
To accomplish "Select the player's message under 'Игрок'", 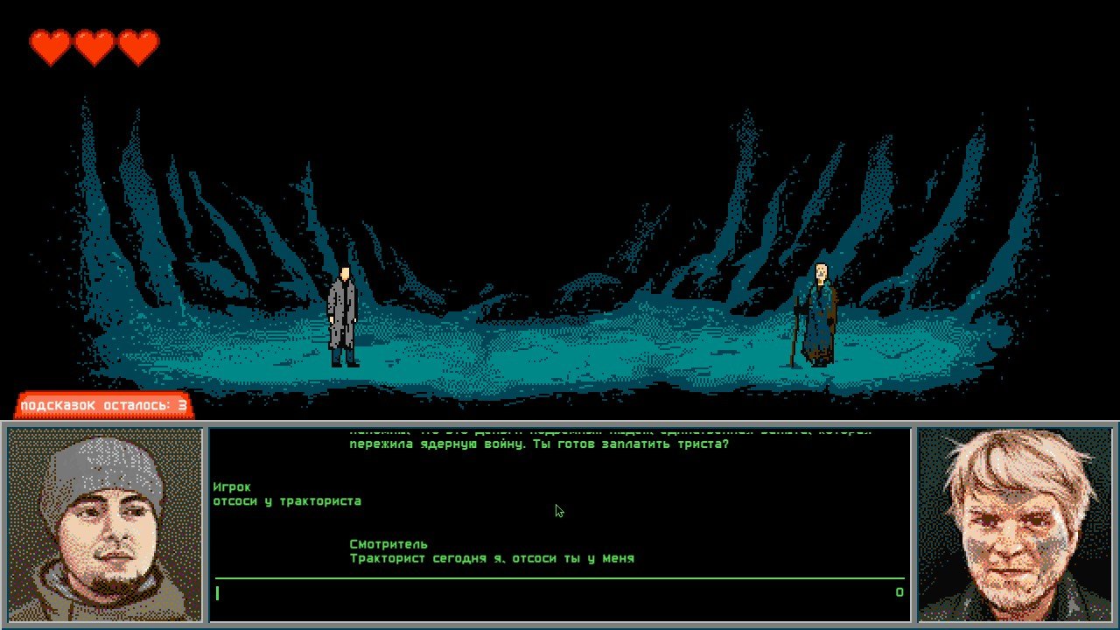I will point(287,501).
